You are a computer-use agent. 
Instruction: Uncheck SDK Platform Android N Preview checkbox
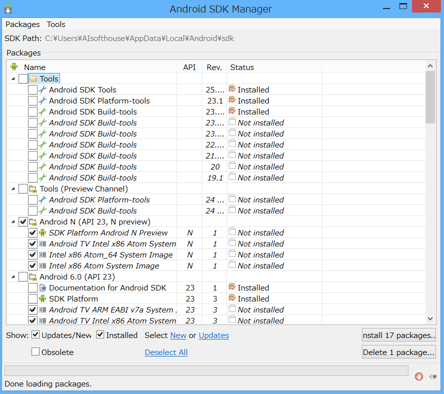33,233
